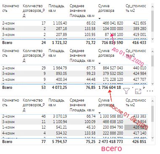Select area value 1 105,40
Viewport: 160px width, 154px height.
click(x=60, y=23)
